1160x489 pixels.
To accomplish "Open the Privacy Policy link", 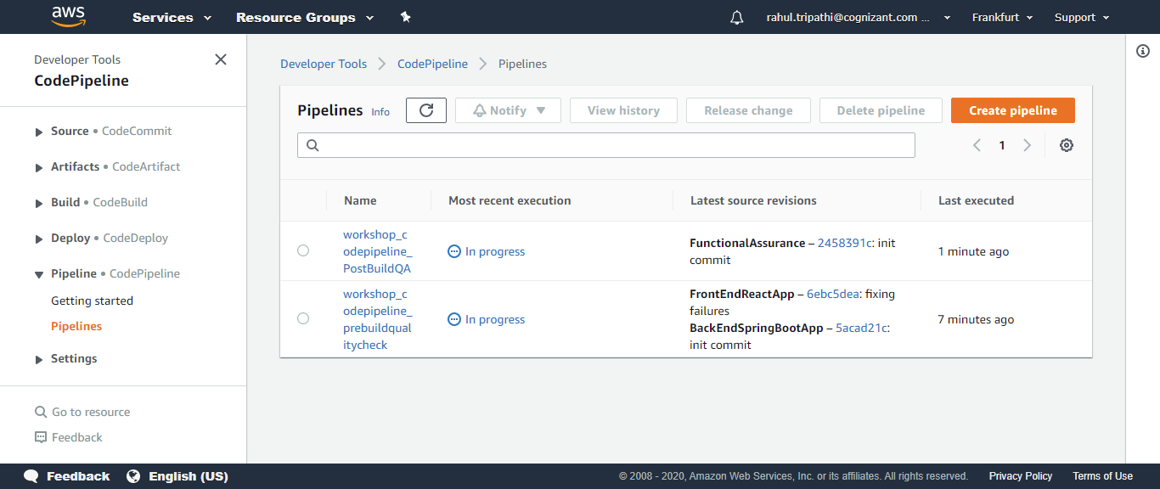I will 1021,476.
